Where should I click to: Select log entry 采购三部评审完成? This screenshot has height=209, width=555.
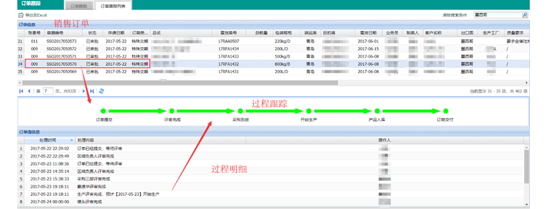pos(271,179)
